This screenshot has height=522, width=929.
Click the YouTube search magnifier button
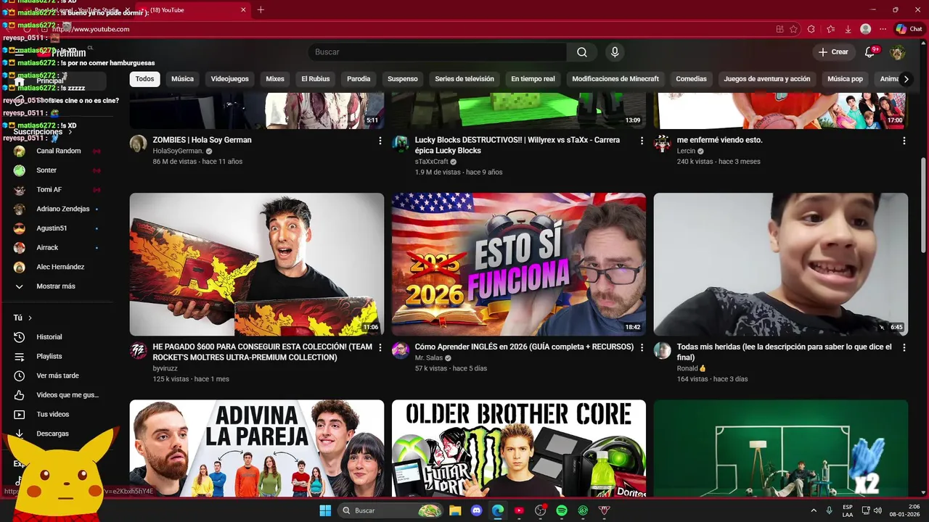582,52
